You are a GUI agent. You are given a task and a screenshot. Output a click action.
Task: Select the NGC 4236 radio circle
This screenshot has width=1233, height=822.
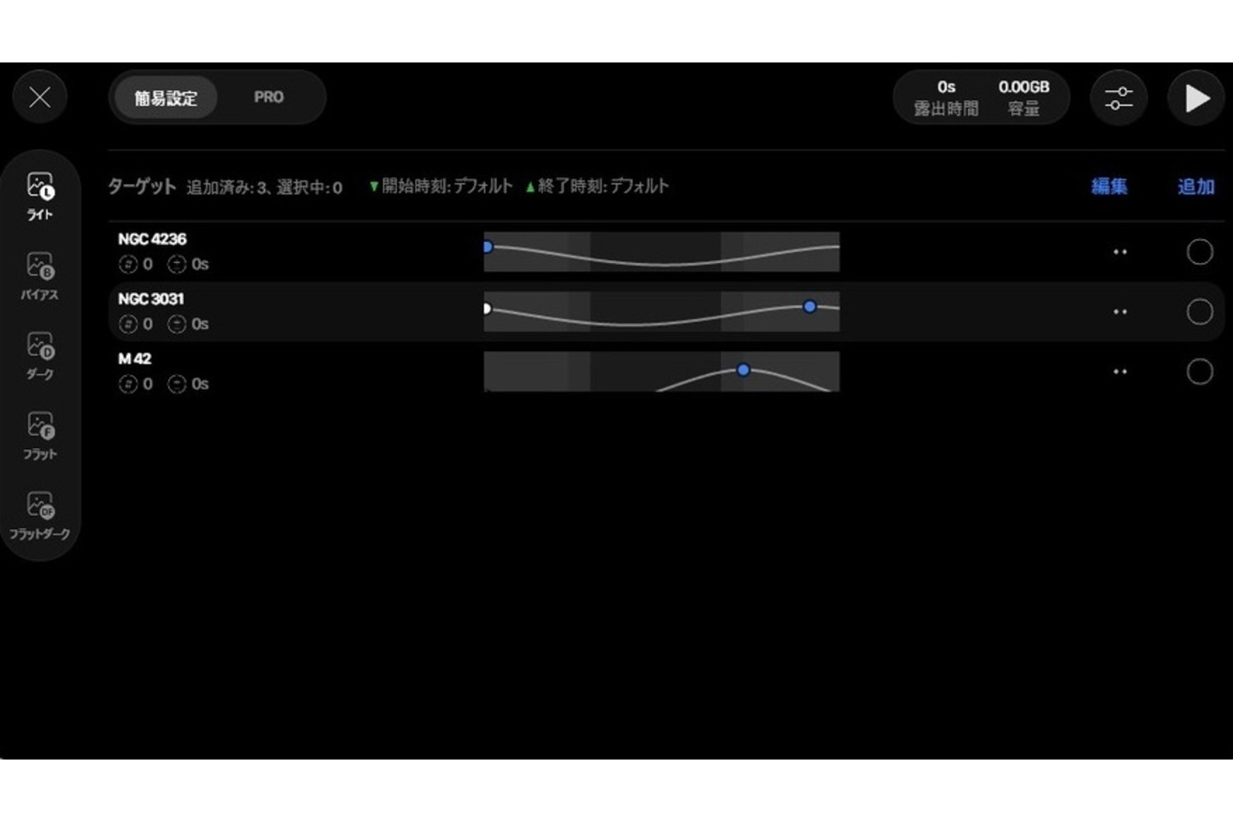(x=1199, y=252)
